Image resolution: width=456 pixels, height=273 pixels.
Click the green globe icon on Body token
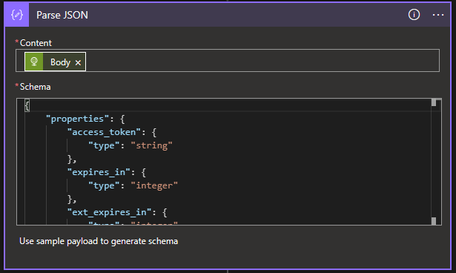pos(34,62)
